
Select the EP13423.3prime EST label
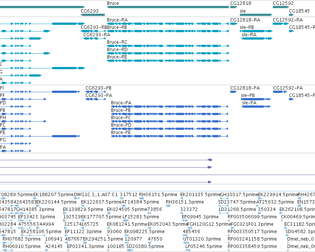click(x=37, y=217)
